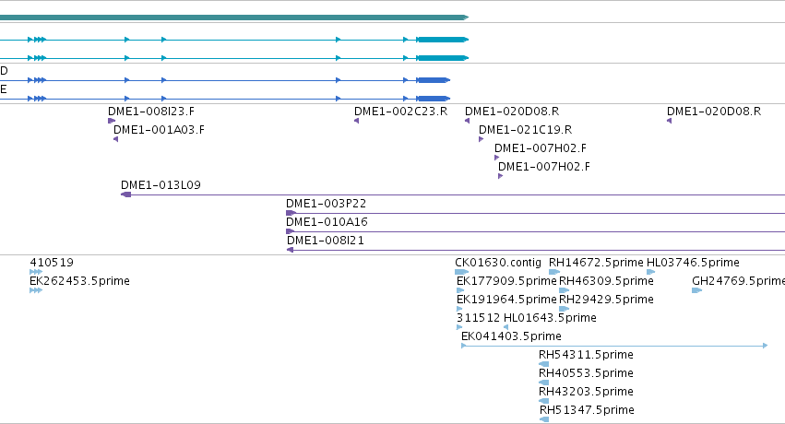Screen dimensions: 785x424
Task: Select the DME1-008I21 label
Action: [x=326, y=241]
